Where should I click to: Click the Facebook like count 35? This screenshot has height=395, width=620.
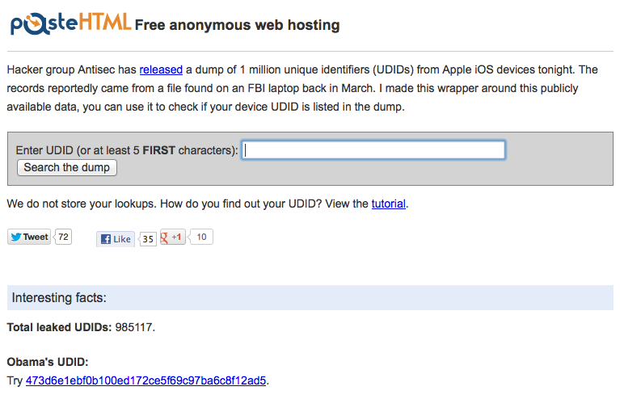point(148,239)
